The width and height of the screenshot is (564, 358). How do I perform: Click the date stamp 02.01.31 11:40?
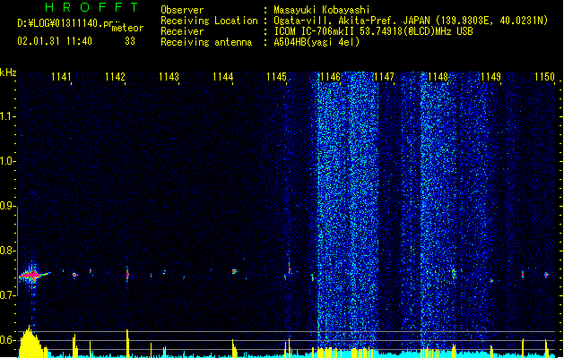[x=55, y=41]
